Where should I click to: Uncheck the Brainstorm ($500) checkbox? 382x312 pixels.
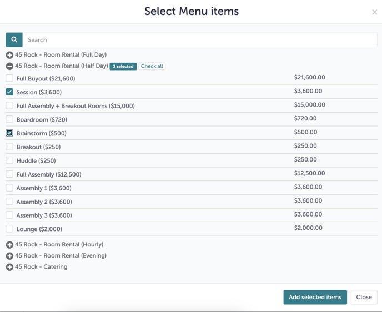[x=9, y=133]
